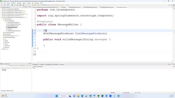Select HtmlMessageProducer.java in Package Explorer
The height and width of the screenshot is (98, 175).
[14, 24]
